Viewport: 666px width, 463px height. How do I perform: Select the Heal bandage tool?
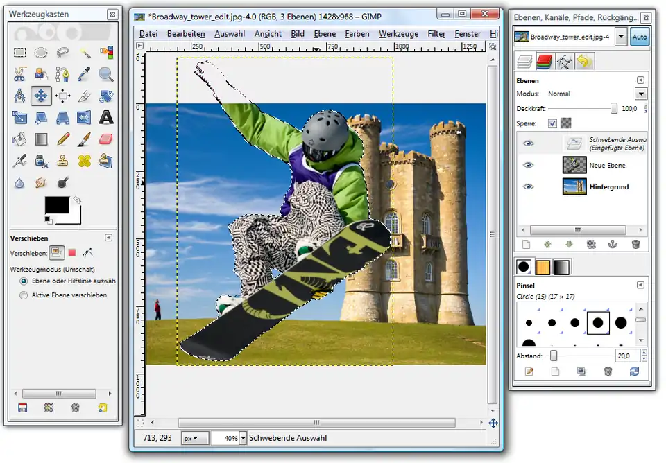[x=85, y=161]
